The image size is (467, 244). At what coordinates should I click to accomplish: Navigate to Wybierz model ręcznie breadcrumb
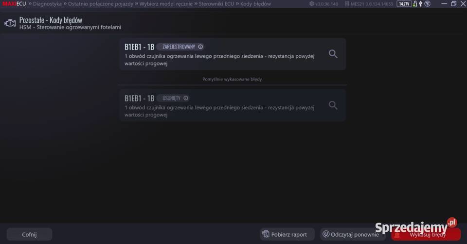coord(166,4)
